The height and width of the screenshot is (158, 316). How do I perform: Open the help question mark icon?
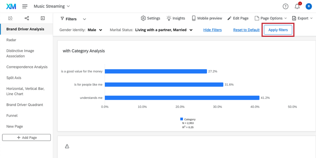[x=285, y=6]
